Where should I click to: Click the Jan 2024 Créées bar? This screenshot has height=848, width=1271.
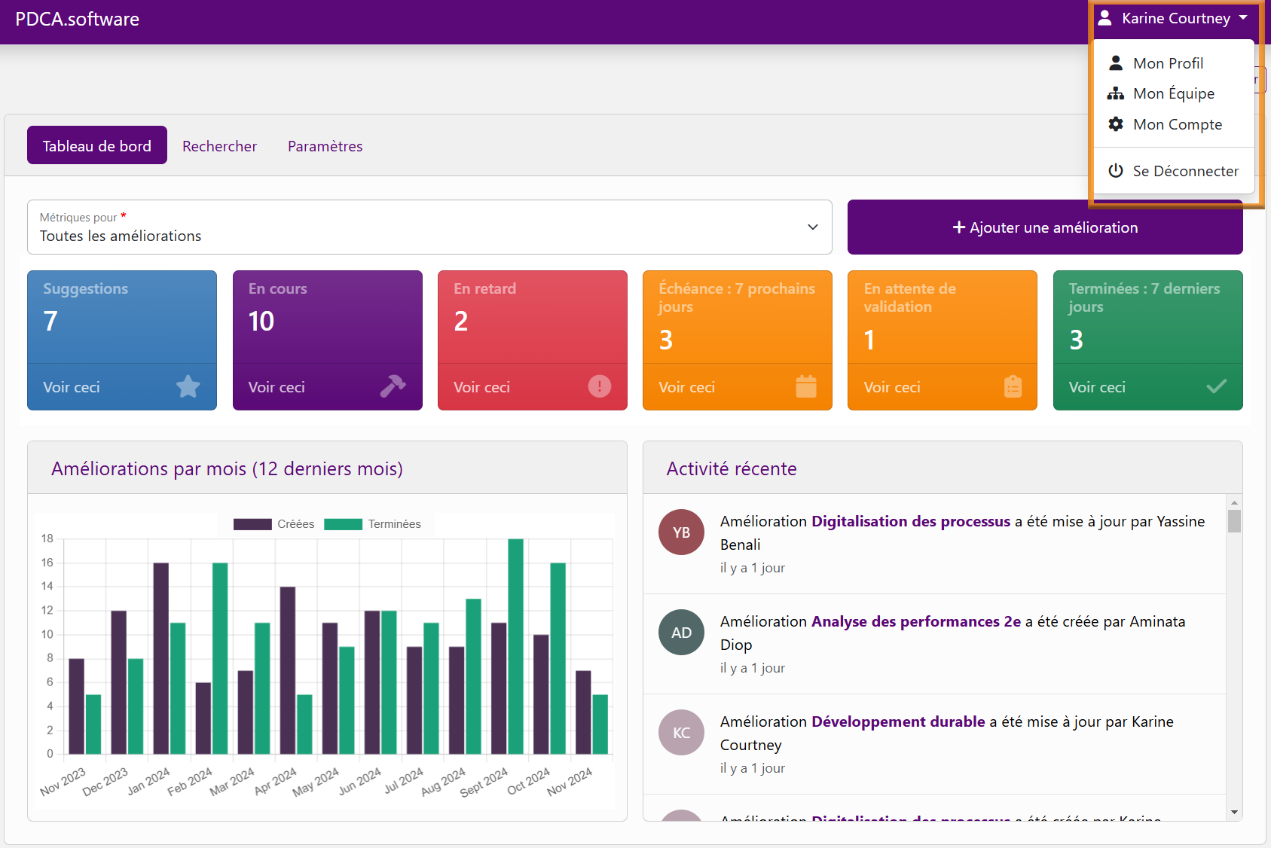click(161, 658)
